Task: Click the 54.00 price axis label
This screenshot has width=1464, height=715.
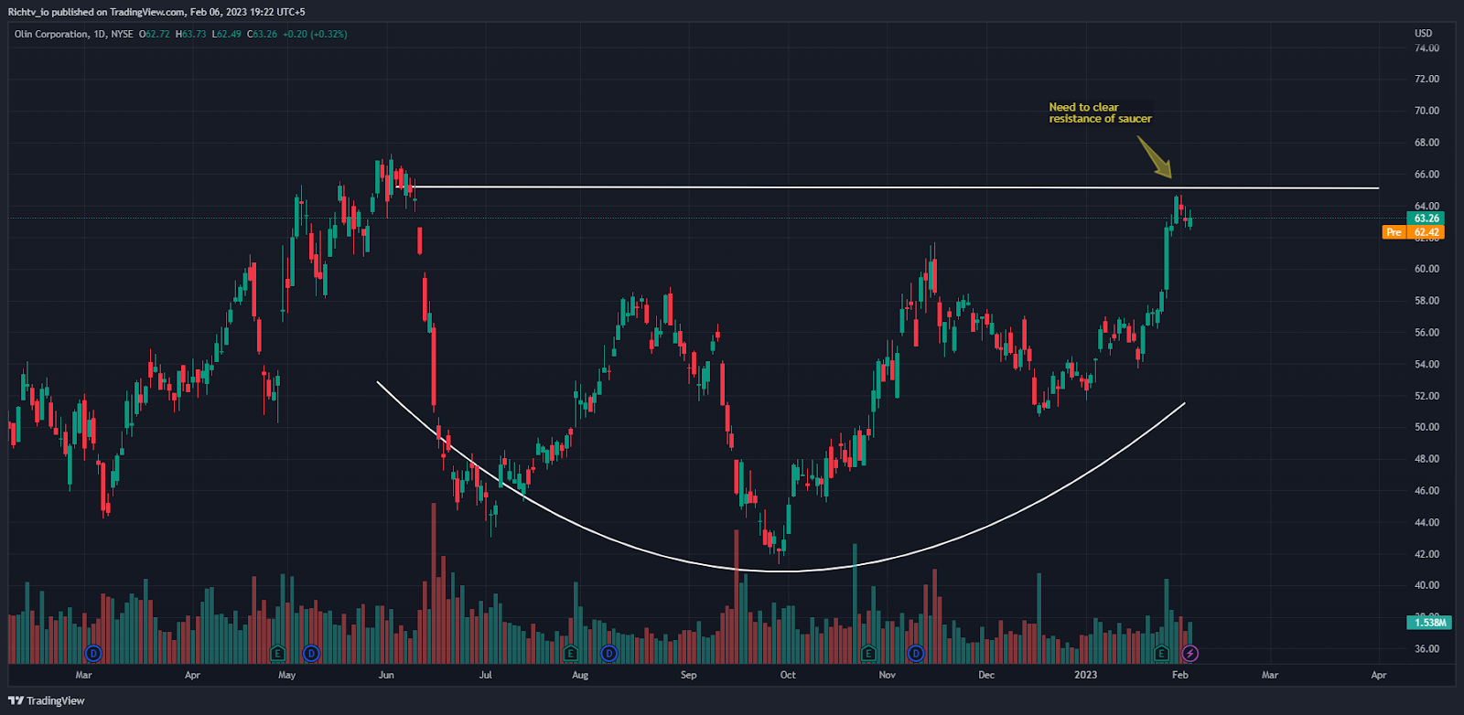Action: click(x=1426, y=364)
